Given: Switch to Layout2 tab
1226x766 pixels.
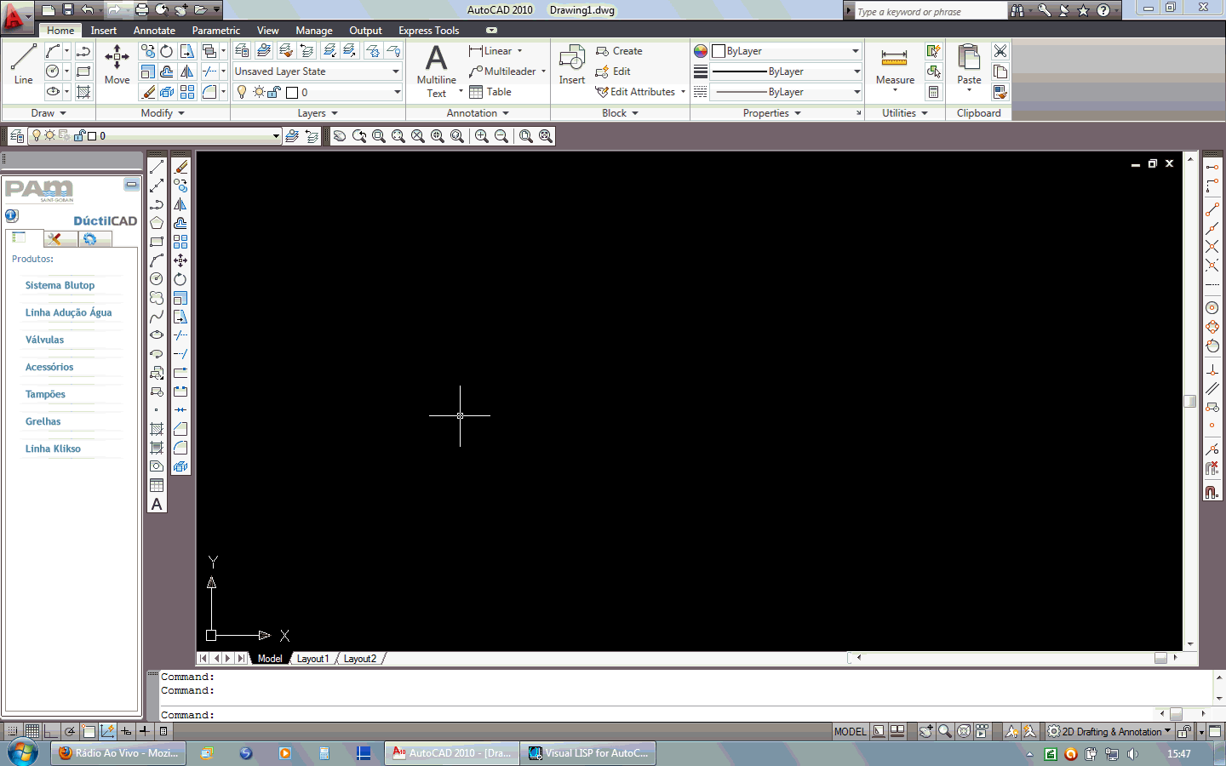Looking at the screenshot, I should [360, 659].
